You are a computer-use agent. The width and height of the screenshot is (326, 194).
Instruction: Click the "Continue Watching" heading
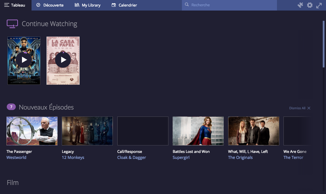coord(49,24)
